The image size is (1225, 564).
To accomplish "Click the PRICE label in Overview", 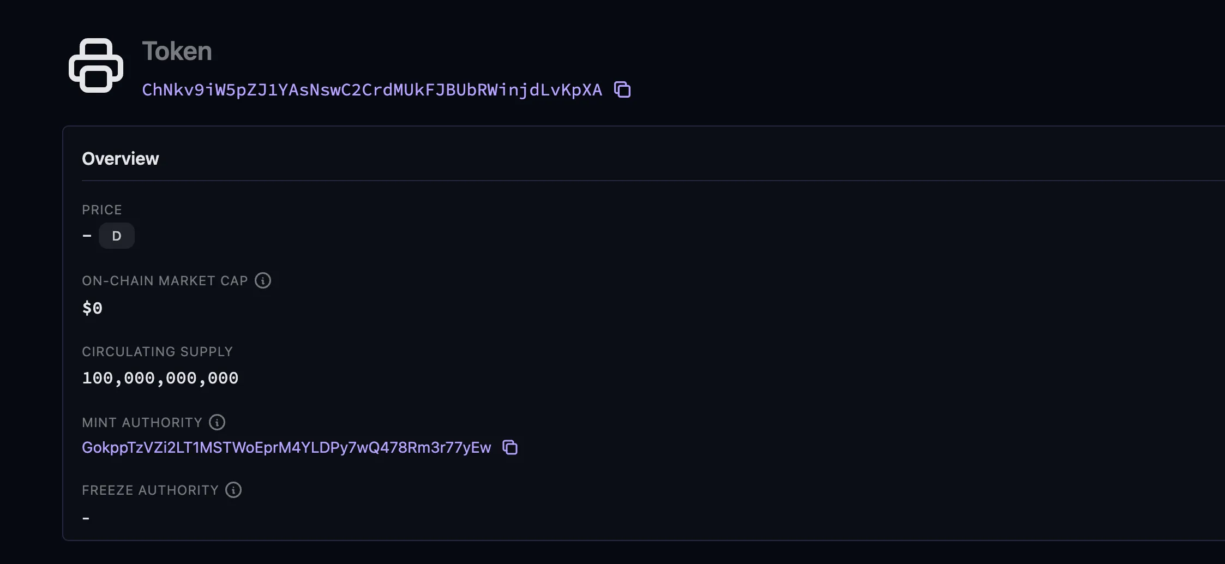I will pos(101,209).
